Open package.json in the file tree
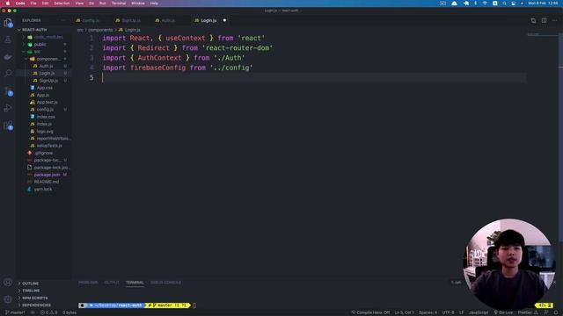 [47, 175]
